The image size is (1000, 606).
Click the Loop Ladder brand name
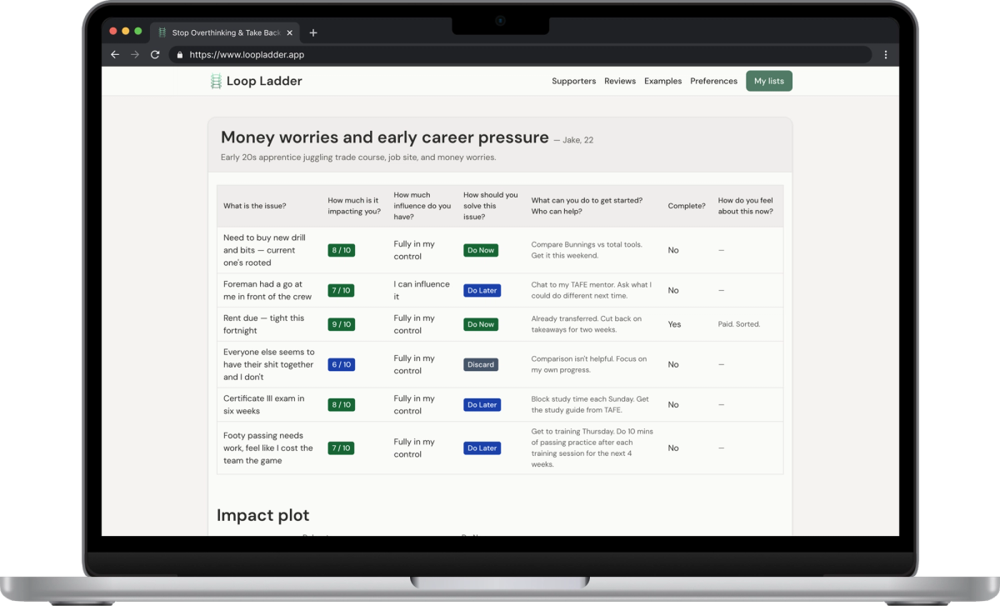[264, 81]
